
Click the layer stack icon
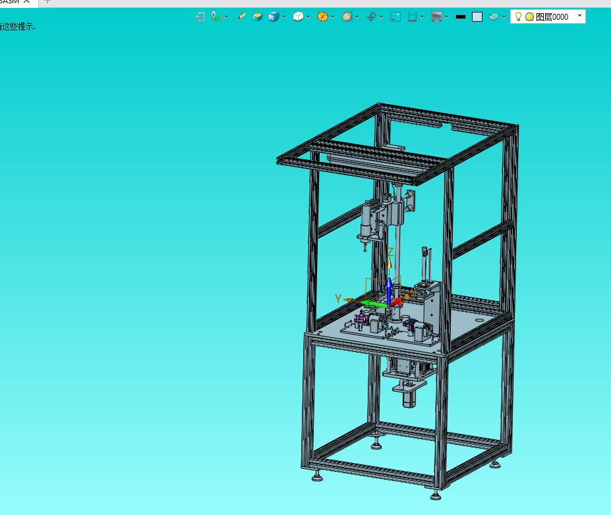[494, 16]
